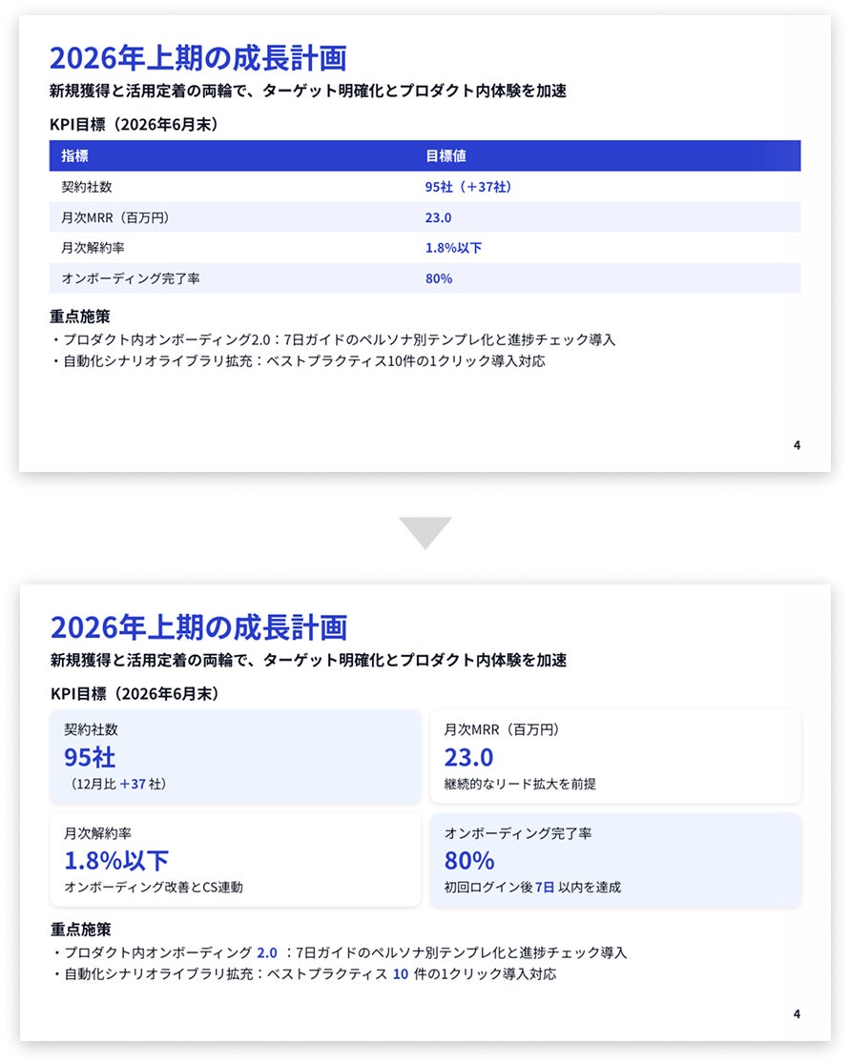850x1064 pixels.
Task: Click the large 80% card value
Action: 469,861
